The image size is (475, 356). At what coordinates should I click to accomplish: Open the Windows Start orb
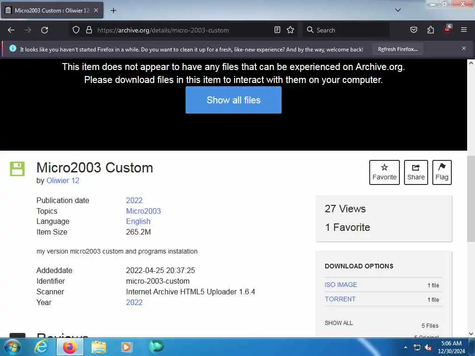click(x=13, y=347)
